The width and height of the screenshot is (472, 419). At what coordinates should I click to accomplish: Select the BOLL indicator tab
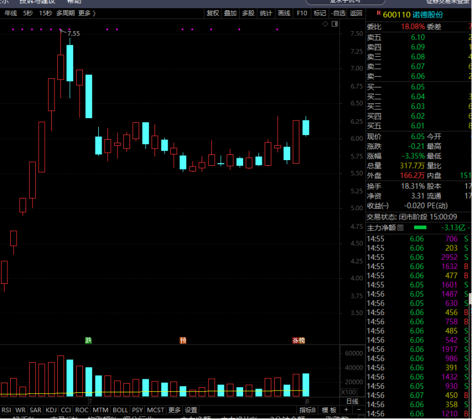click(120, 410)
